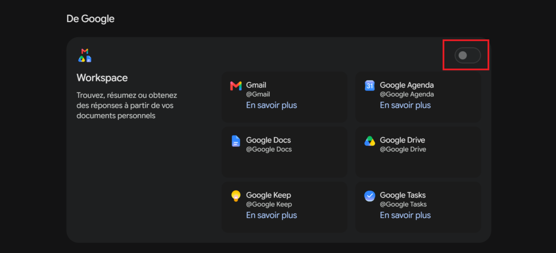Image resolution: width=556 pixels, height=253 pixels.
Task: Select the Google Docs card title
Action: tap(268, 140)
